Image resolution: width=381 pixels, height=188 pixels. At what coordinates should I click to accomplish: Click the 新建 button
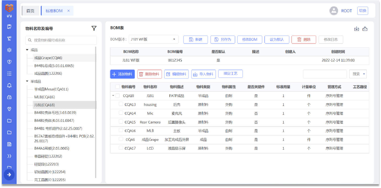[x=196, y=39]
